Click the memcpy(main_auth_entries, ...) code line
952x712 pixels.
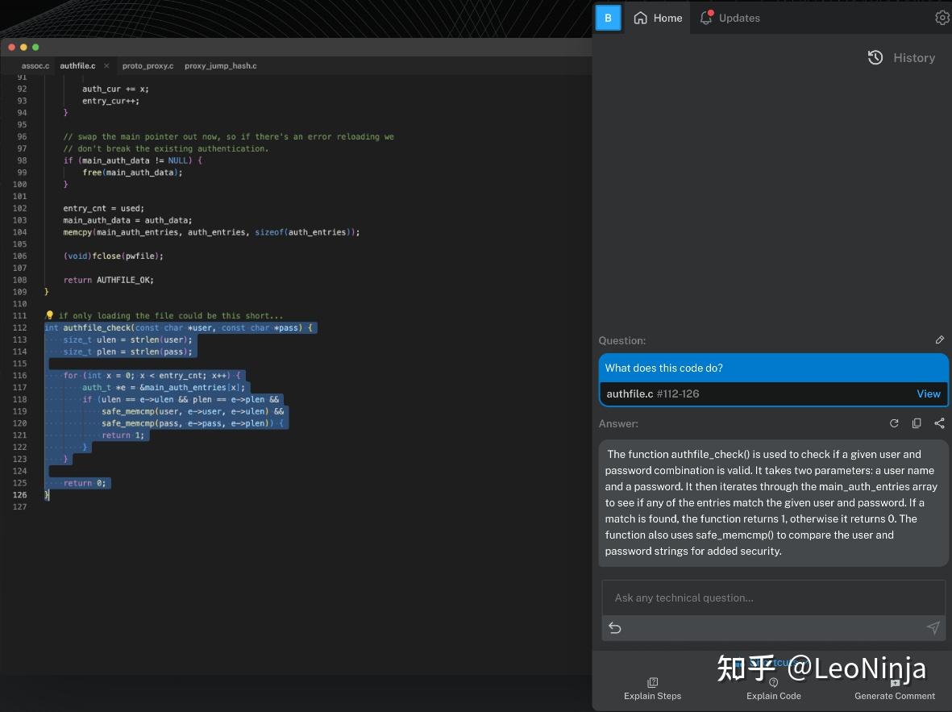[211, 232]
